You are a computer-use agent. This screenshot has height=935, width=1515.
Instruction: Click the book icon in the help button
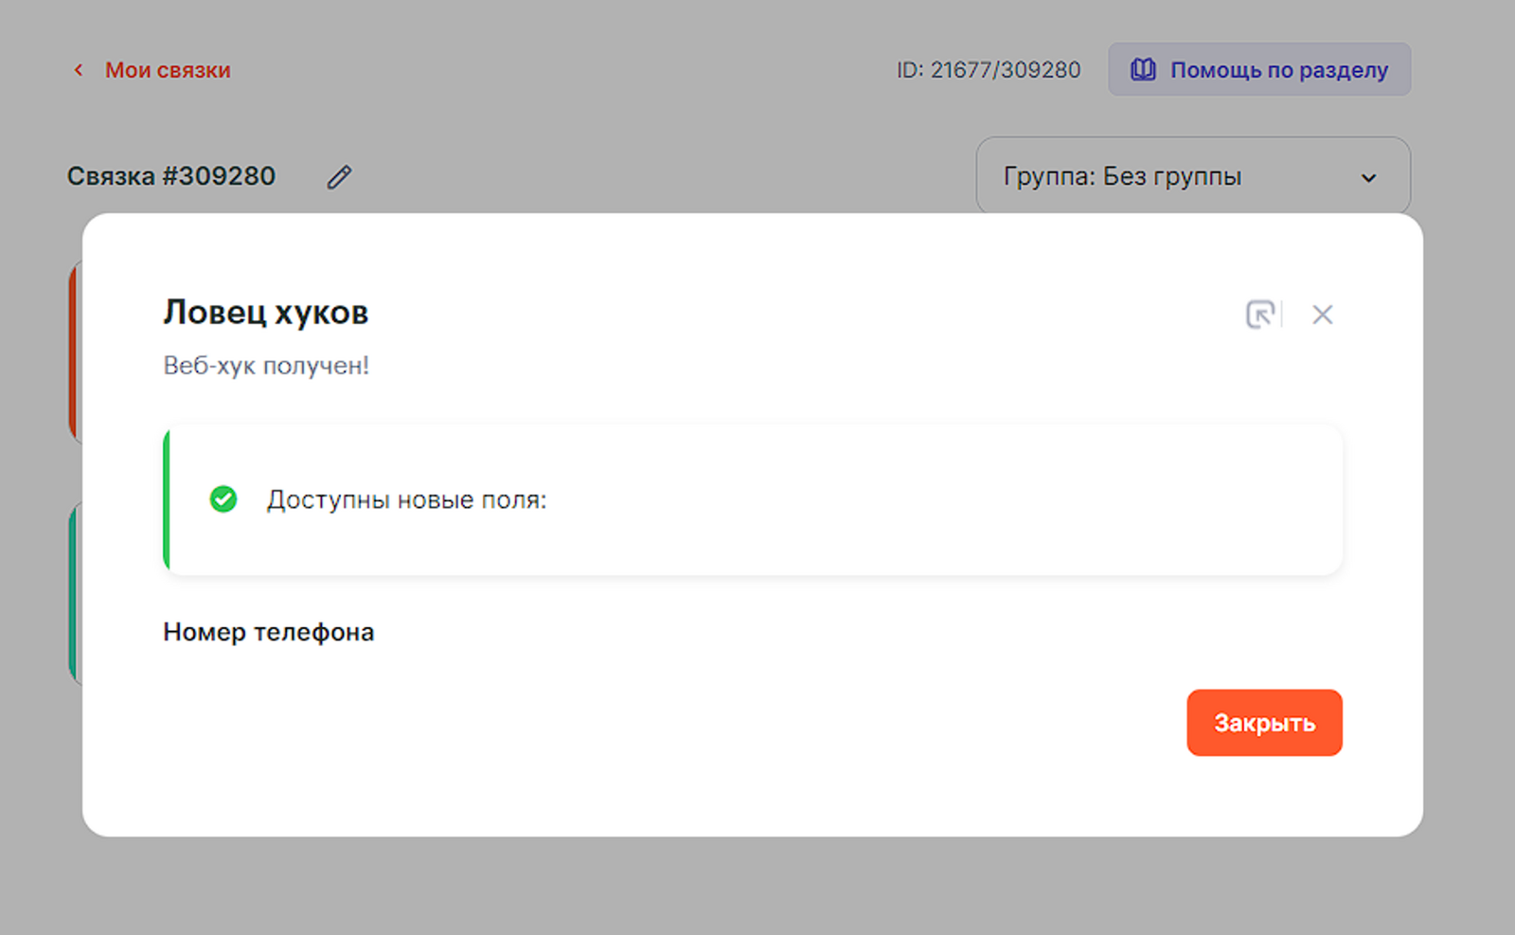(x=1143, y=69)
